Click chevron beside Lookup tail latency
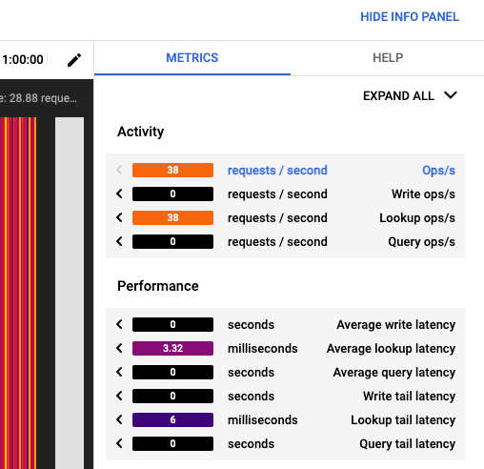Viewport: 484px width, 469px height. click(x=119, y=419)
